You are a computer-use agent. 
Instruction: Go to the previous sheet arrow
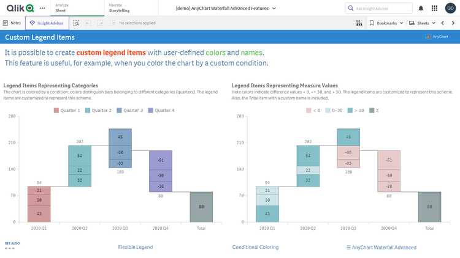pyautogui.click(x=443, y=23)
